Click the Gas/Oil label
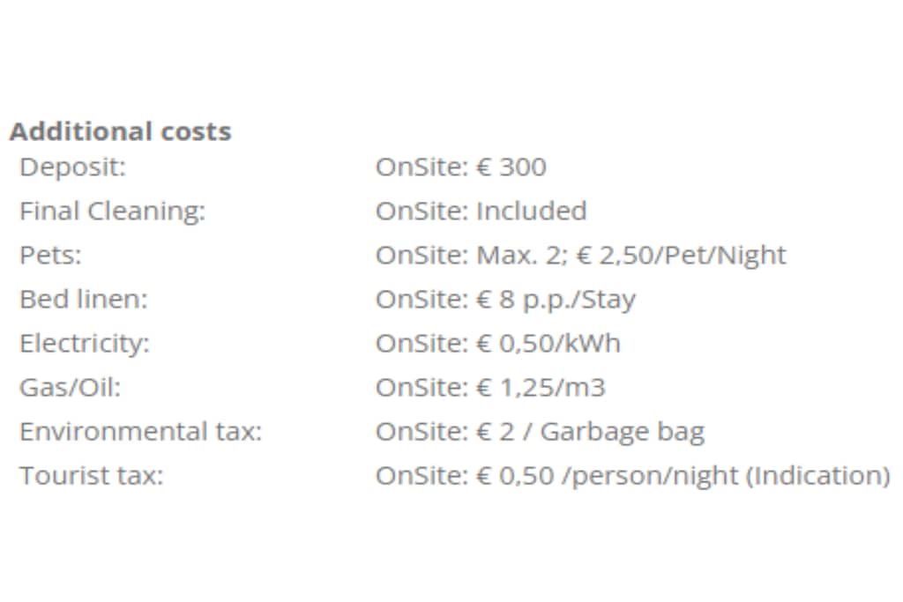903x602 pixels. click(70, 388)
